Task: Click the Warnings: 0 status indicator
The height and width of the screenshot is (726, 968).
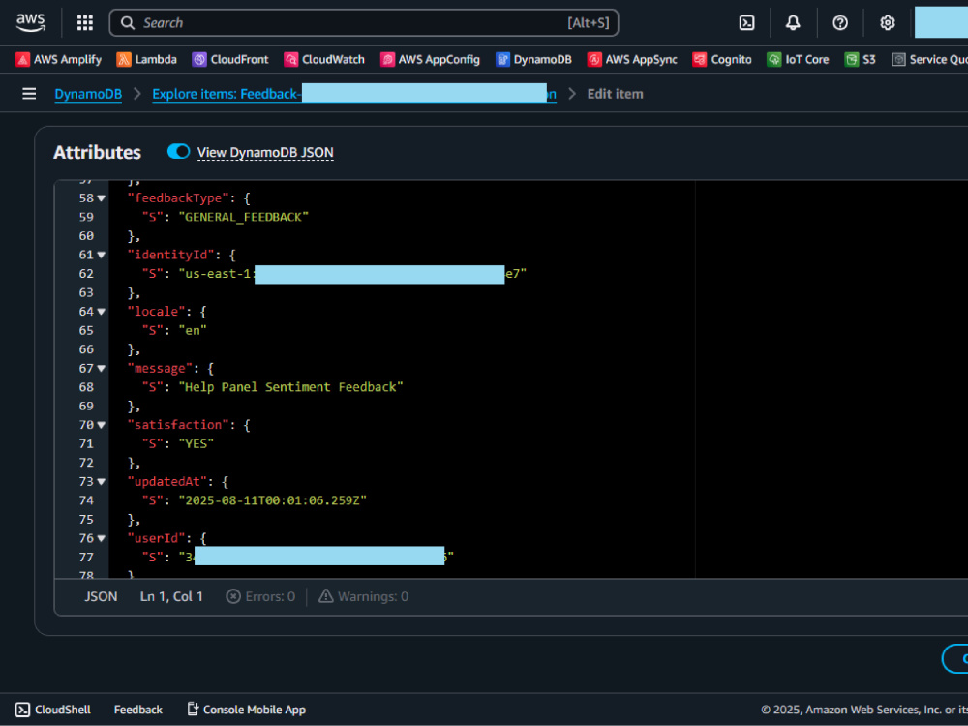Action: point(363,596)
